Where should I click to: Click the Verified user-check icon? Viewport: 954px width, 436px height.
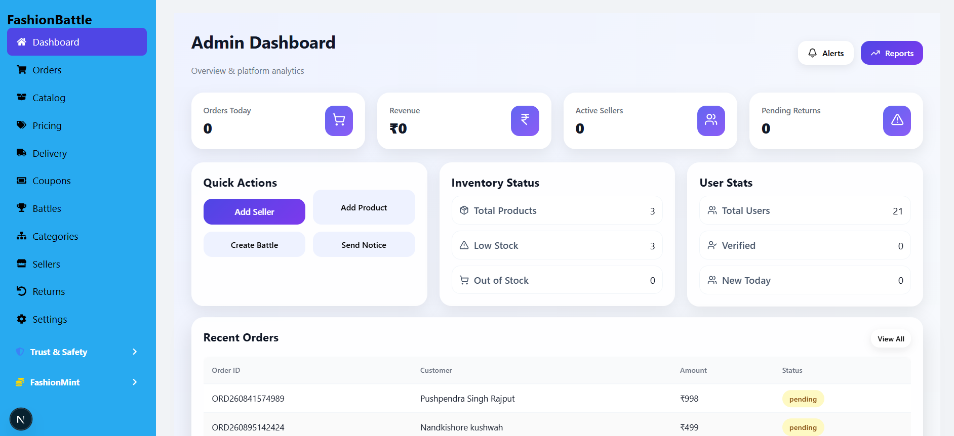[712, 245]
